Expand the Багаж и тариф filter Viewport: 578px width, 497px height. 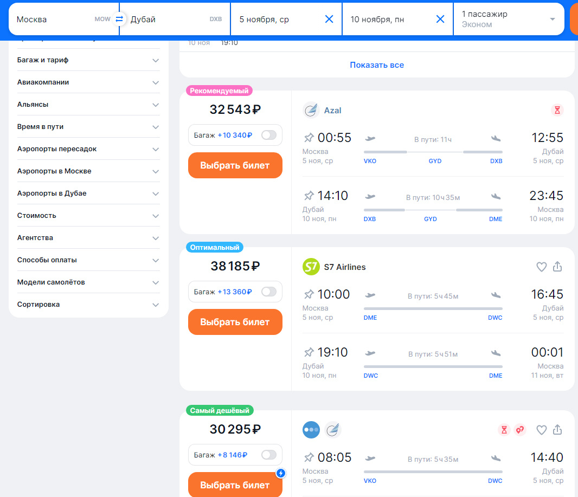[x=88, y=60]
